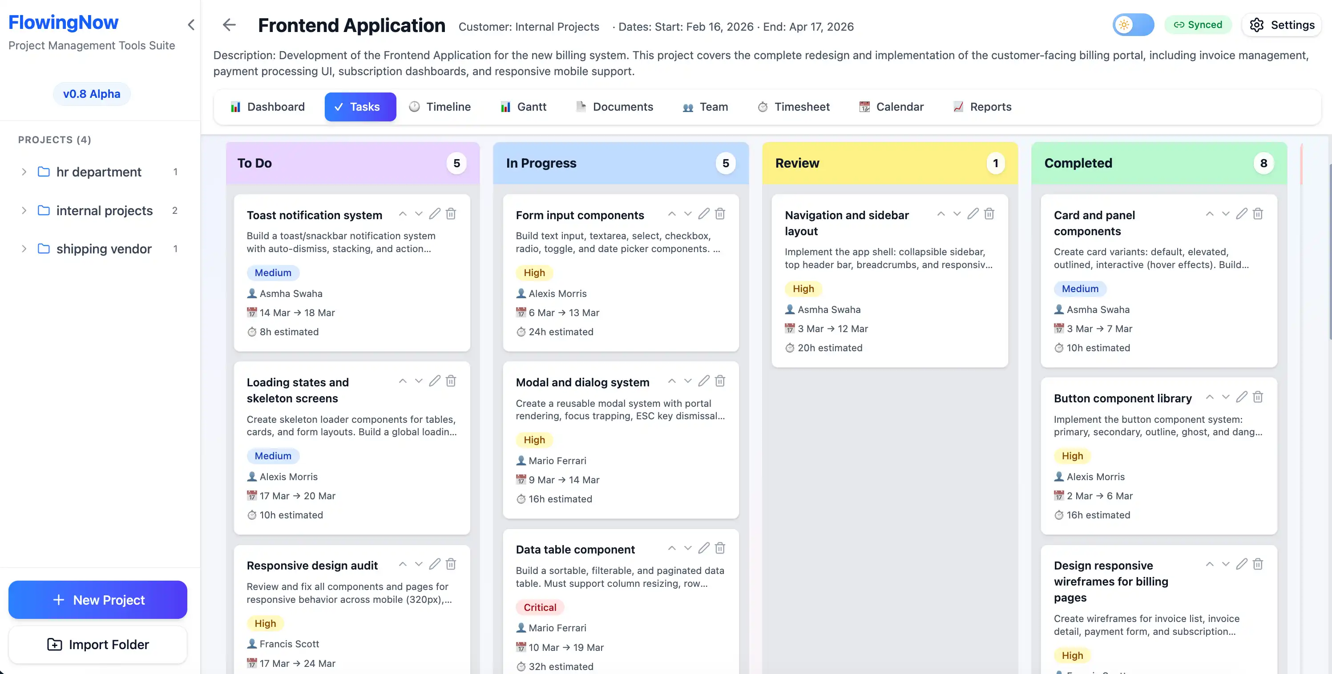Click the Import Folder button
Viewport: 1332px width, 674px height.
point(97,645)
